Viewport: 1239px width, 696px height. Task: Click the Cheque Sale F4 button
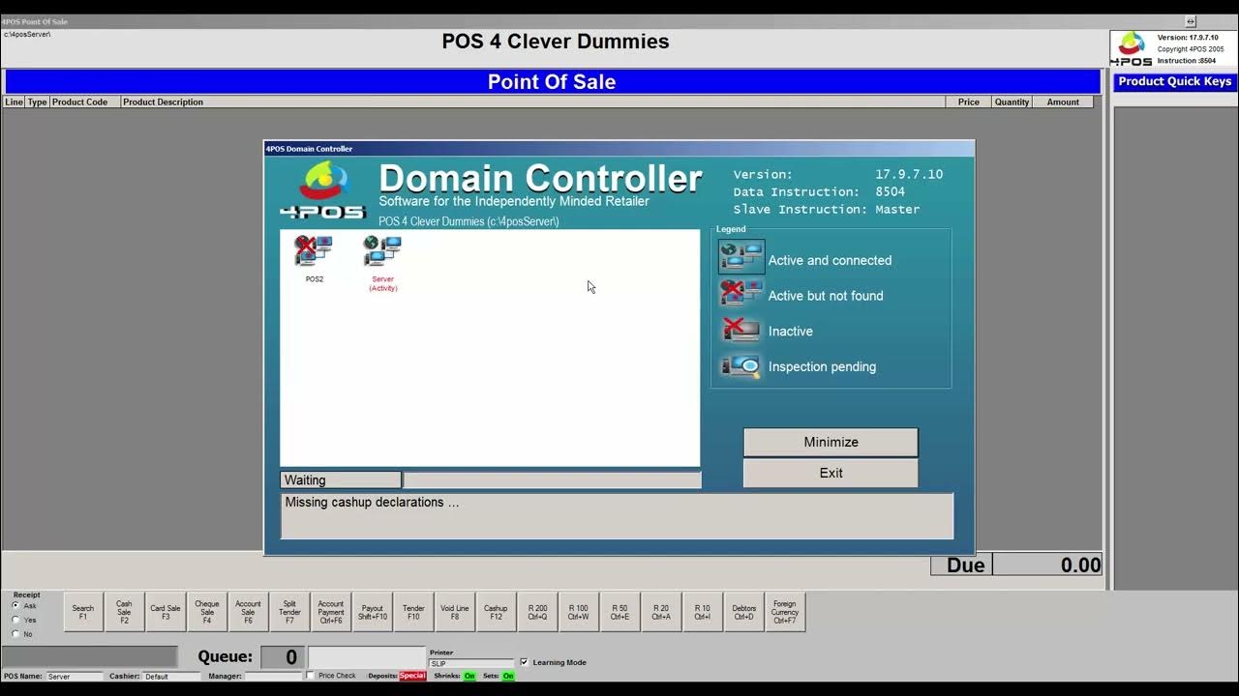coord(207,612)
